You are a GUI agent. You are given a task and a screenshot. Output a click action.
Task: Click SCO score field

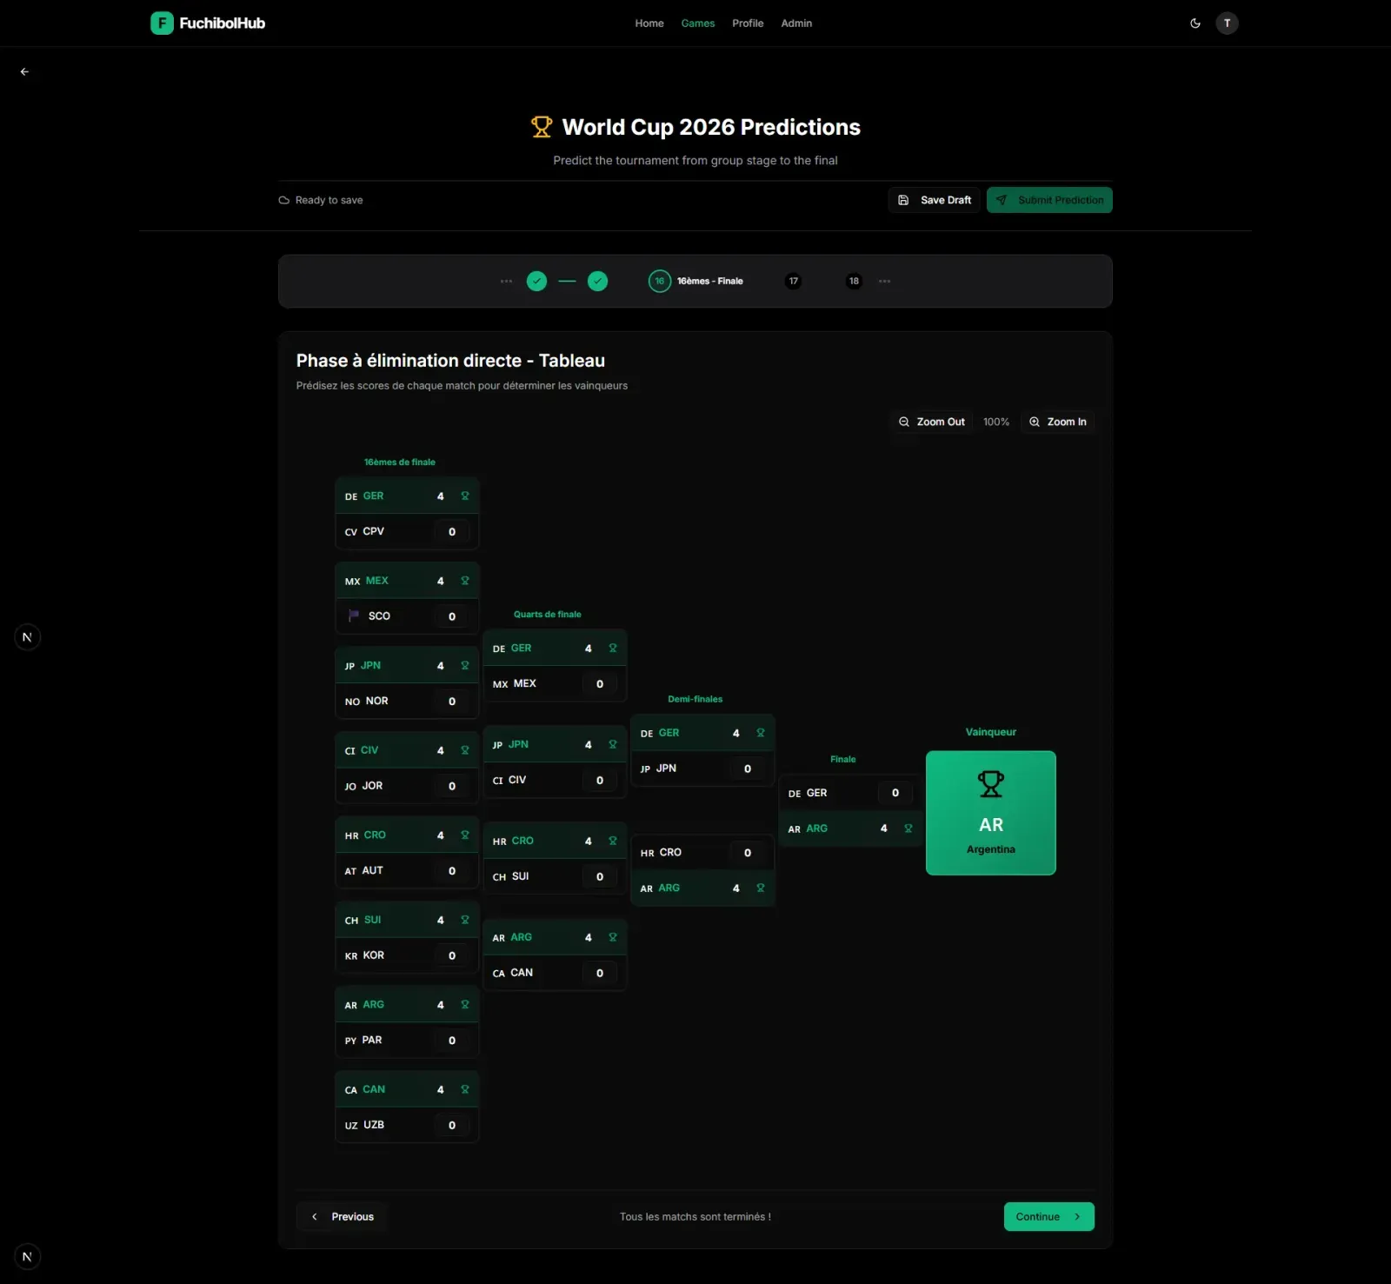[x=451, y=616]
